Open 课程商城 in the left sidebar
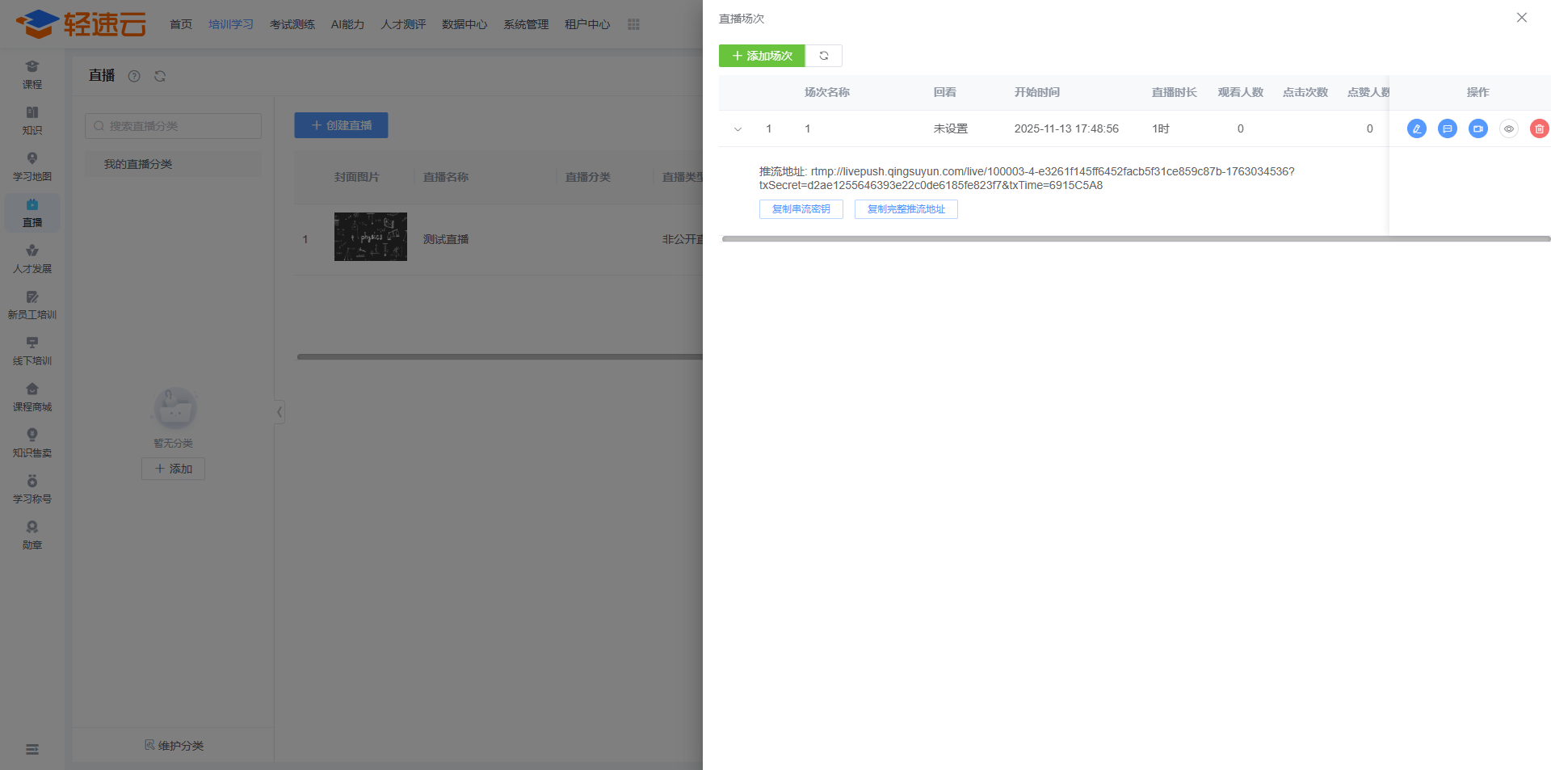Image resolution: width=1551 pixels, height=770 pixels. 32,398
